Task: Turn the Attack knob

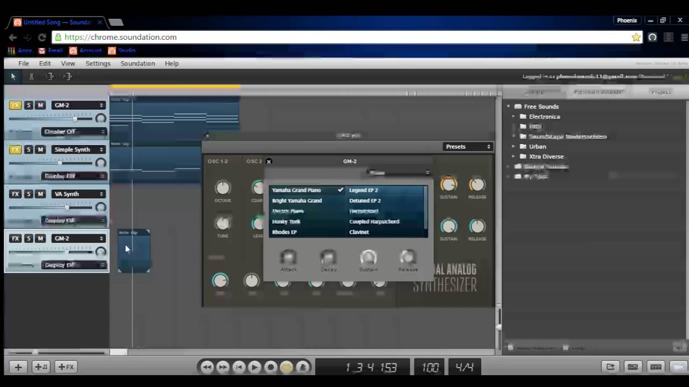Action: point(289,257)
